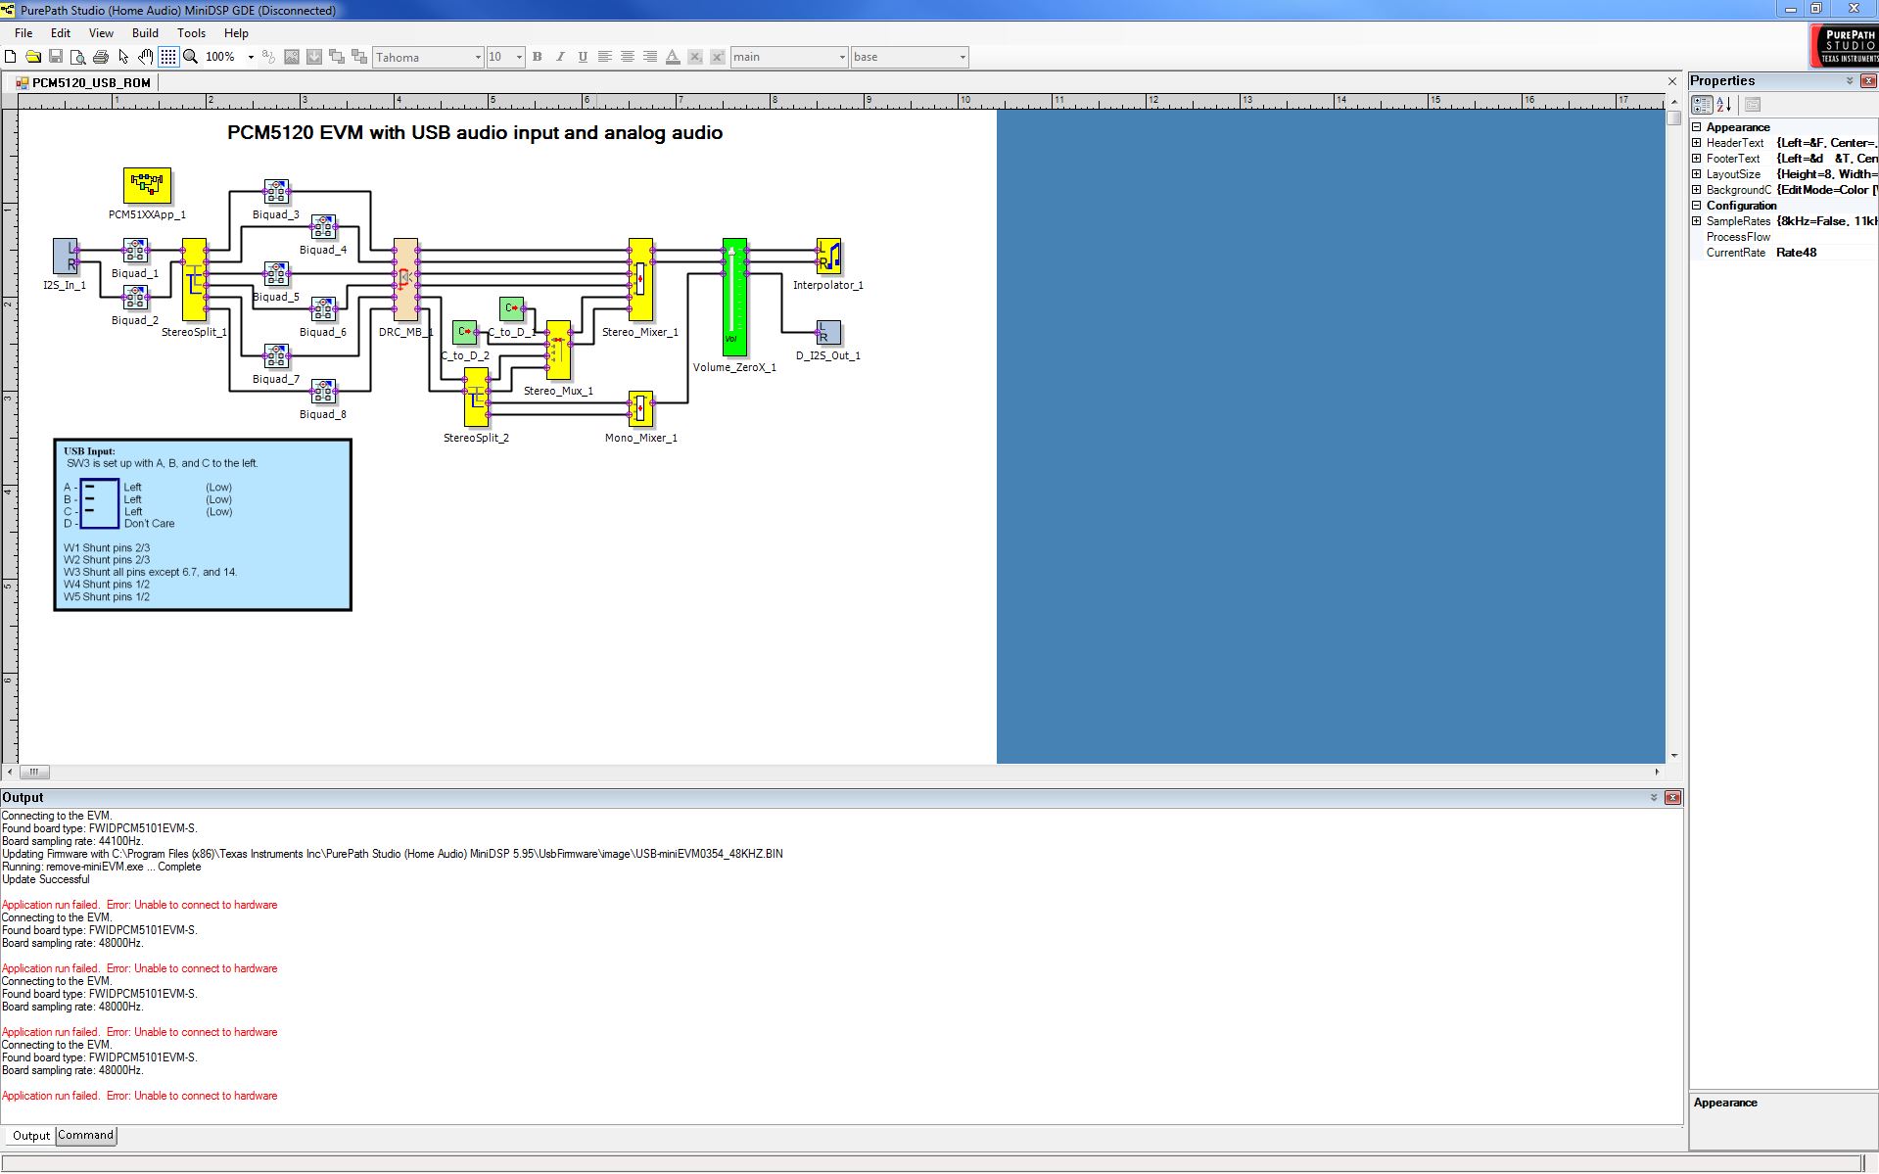
Task: Select the Interpolator_1 block
Action: (828, 257)
